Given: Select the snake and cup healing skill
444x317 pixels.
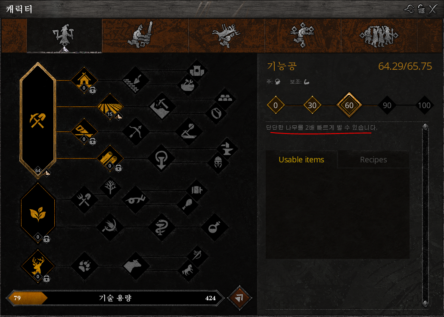Looking at the screenshot, I should pyautogui.click(x=161, y=227).
